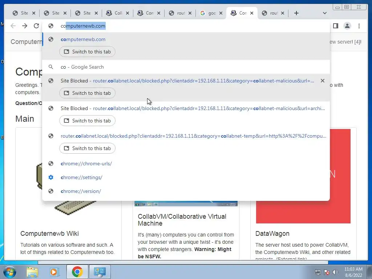372x279 pixels.
Task: Close the last rout tab
Action: (x=283, y=13)
